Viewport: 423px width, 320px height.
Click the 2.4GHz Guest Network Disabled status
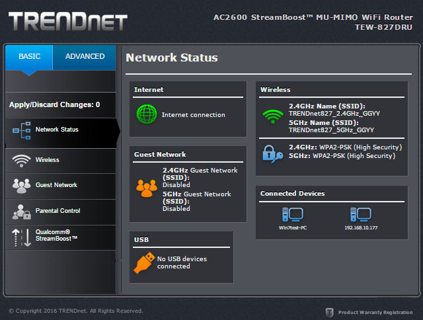click(176, 185)
